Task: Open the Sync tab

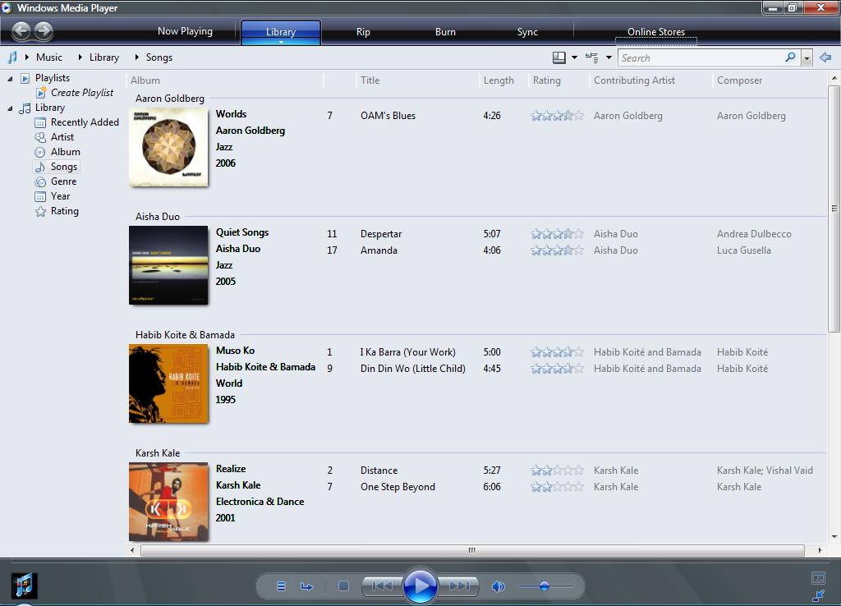Action: click(x=527, y=32)
